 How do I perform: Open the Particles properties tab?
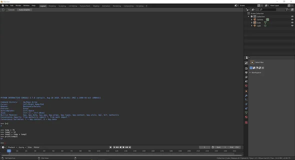pos(246,100)
